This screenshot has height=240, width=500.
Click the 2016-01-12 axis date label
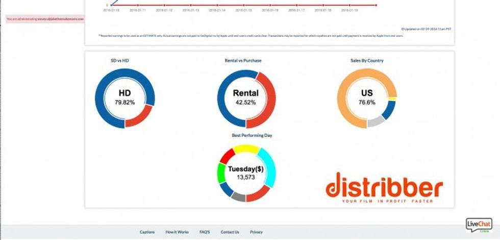(164, 10)
